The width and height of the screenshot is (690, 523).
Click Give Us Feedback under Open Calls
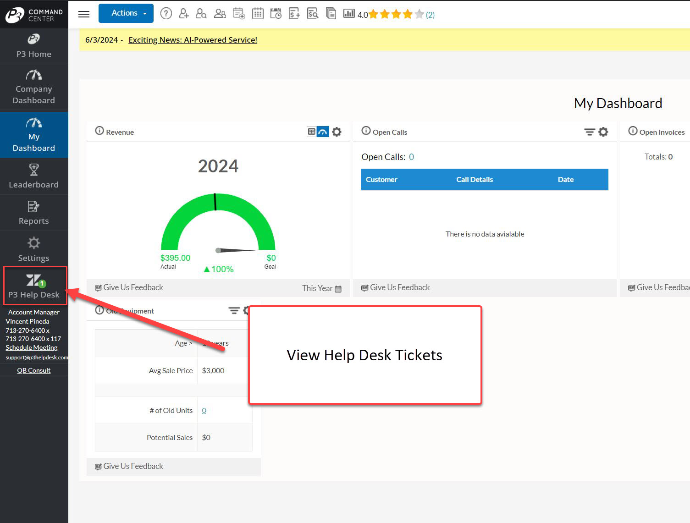[396, 287]
